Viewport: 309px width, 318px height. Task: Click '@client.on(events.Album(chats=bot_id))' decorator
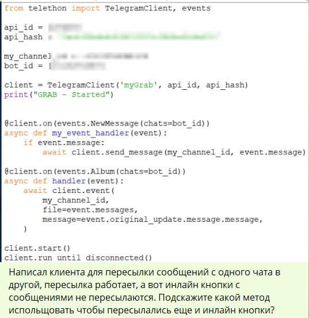pyautogui.click(x=95, y=172)
